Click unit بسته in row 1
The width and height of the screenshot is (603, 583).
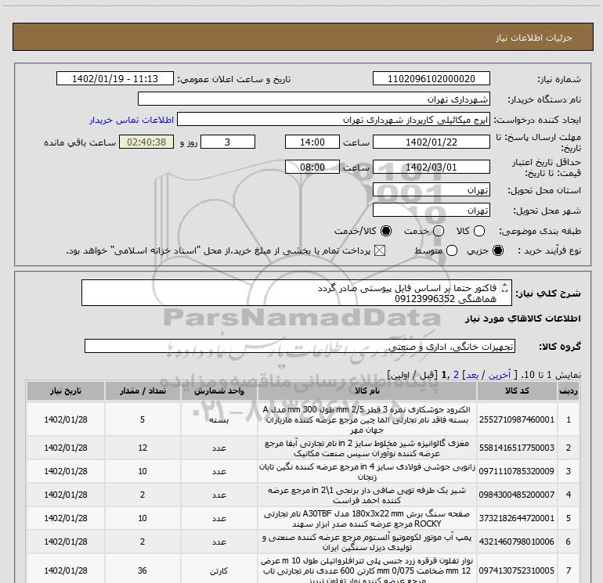click(218, 419)
